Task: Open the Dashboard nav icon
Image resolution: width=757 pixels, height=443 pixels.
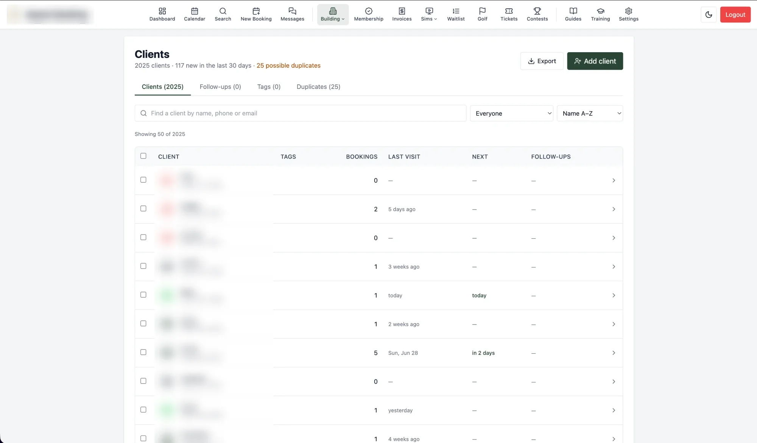Action: 162,14
